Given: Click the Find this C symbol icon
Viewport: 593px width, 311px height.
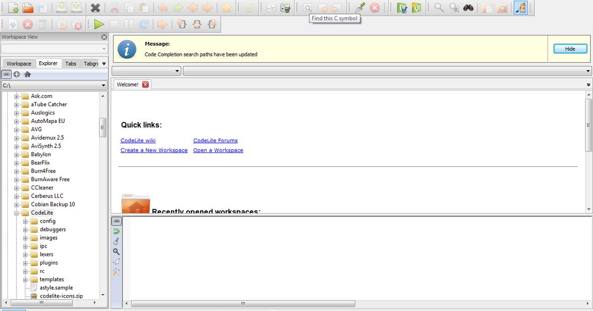Looking at the screenshot, I should click(308, 8).
